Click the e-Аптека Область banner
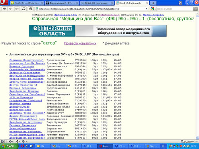This screenshot has height=149, width=199. tap(52, 31)
